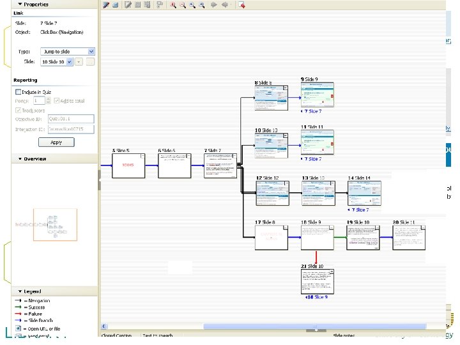Click the Interaction ID input field
The width and height of the screenshot is (460, 345).
click(x=71, y=129)
